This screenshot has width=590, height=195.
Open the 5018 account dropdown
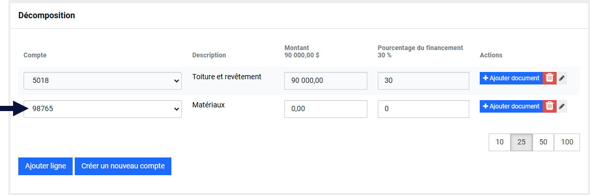(x=103, y=81)
